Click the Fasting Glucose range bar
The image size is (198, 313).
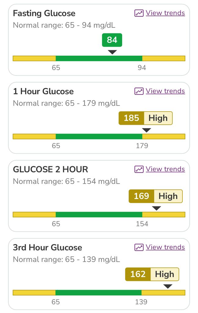[99, 58]
